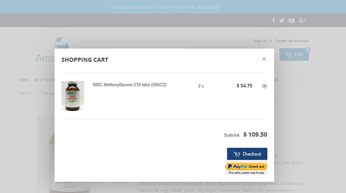Pay with PayPal Check out button
346x193 pixels.
[246, 167]
